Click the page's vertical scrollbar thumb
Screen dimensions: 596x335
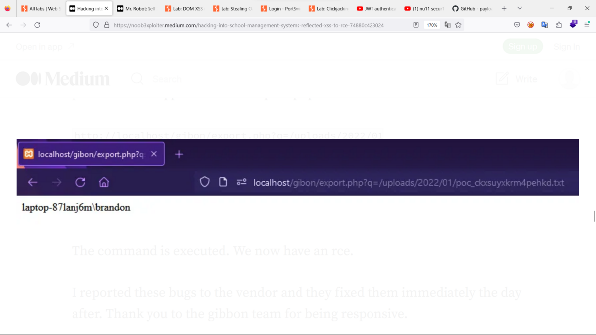click(594, 216)
